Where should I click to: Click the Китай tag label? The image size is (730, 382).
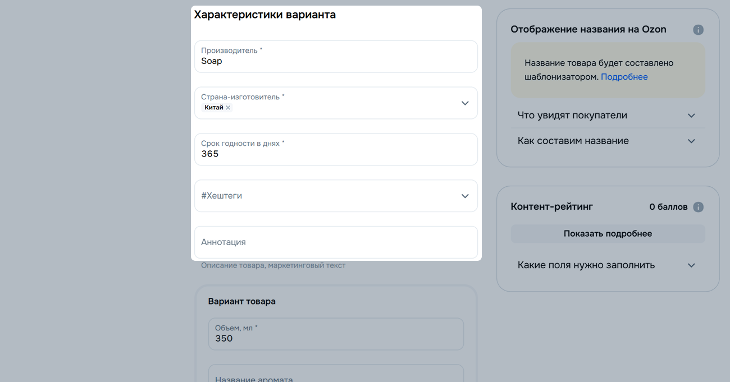click(x=213, y=108)
